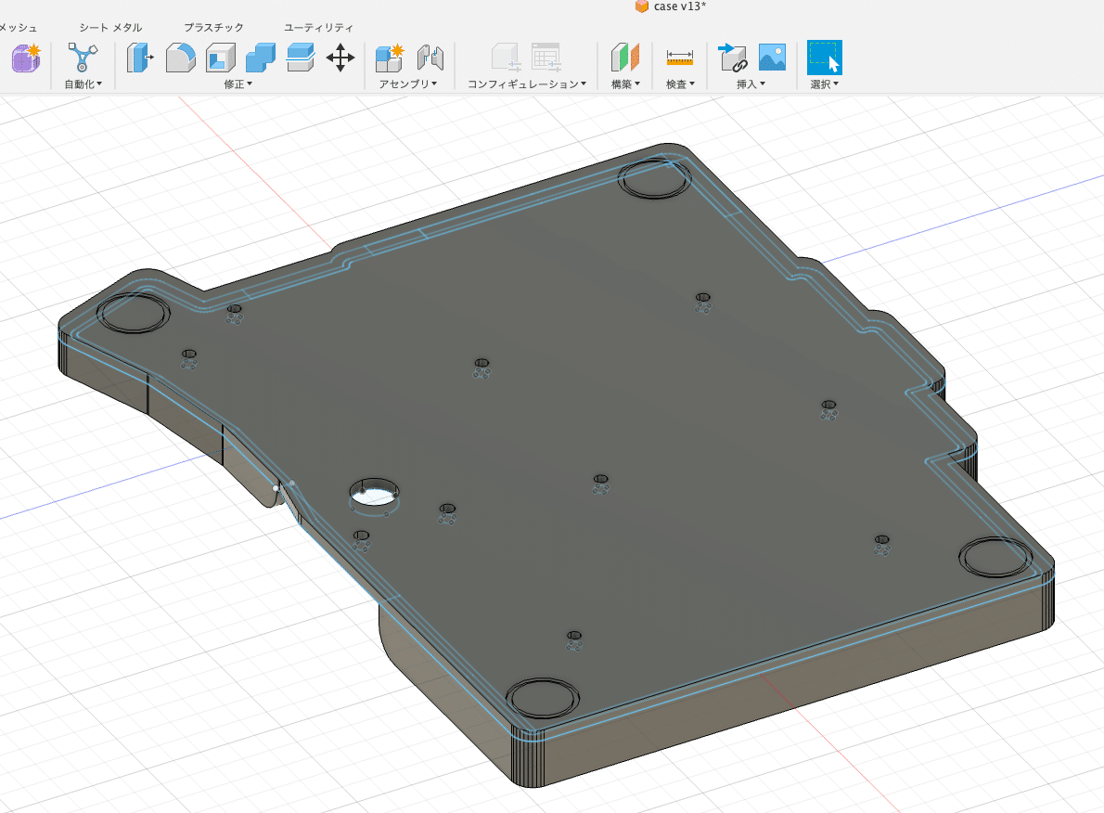This screenshot has width=1104, height=813.
Task: Click the orange case document icon
Action: tap(641, 6)
